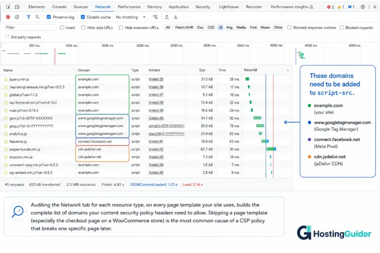Click the swiper-bundle.min.js file icon
Viewport: 380px width, 253px height.
6,150
